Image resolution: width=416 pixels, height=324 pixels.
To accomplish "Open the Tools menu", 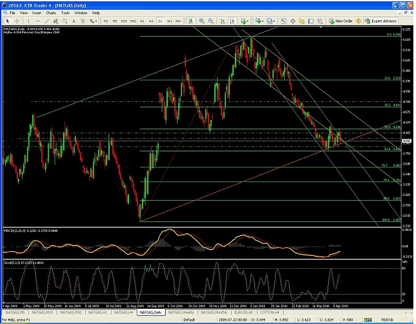I will [65, 13].
